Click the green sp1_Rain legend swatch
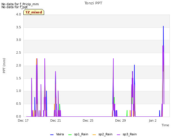Viewport: 187px width, 140px height. pyautogui.click(x=70, y=135)
